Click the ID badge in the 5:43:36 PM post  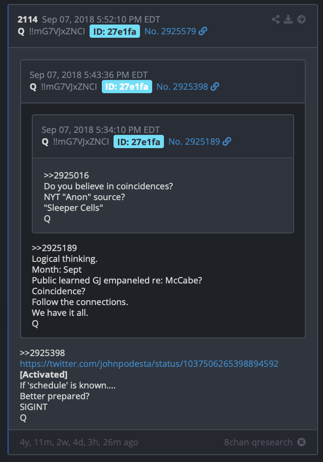click(127, 87)
